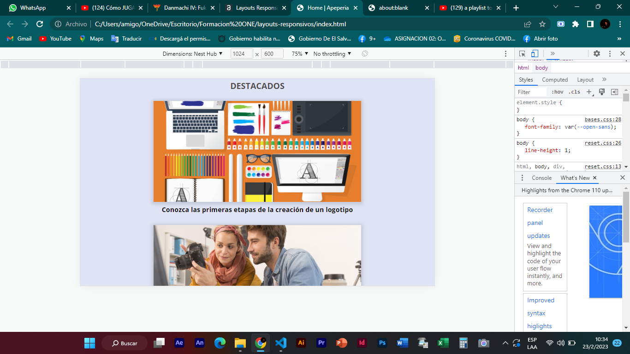
Task: Toggle computed styles sidebar icon
Action: pyautogui.click(x=614, y=92)
